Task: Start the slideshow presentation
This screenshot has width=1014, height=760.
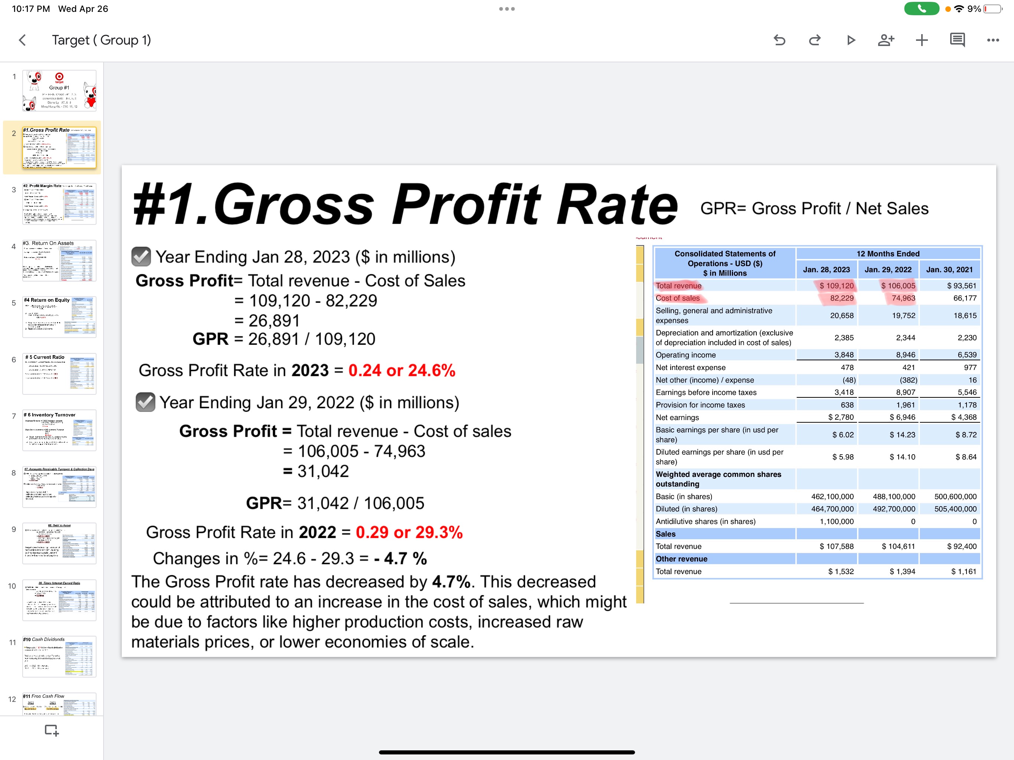Action: [851, 40]
